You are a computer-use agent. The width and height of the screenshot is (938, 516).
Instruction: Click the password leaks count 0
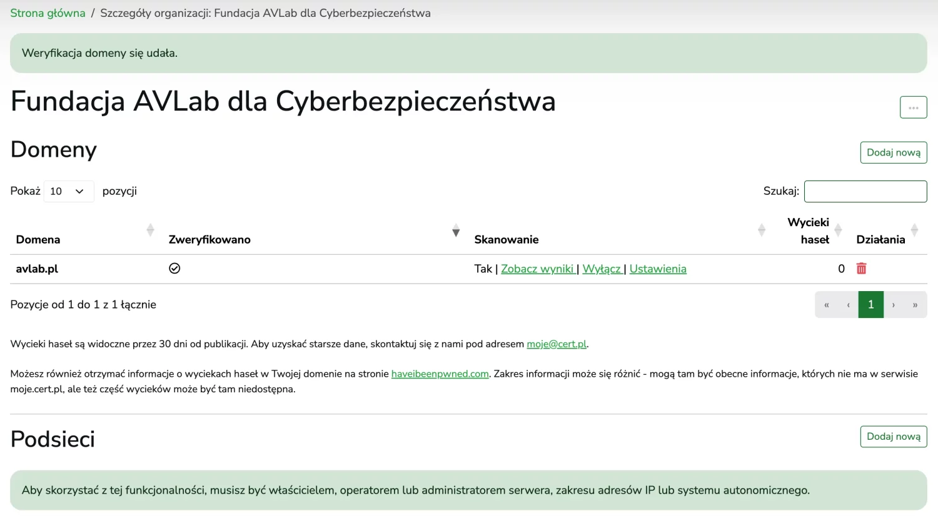[x=841, y=269]
